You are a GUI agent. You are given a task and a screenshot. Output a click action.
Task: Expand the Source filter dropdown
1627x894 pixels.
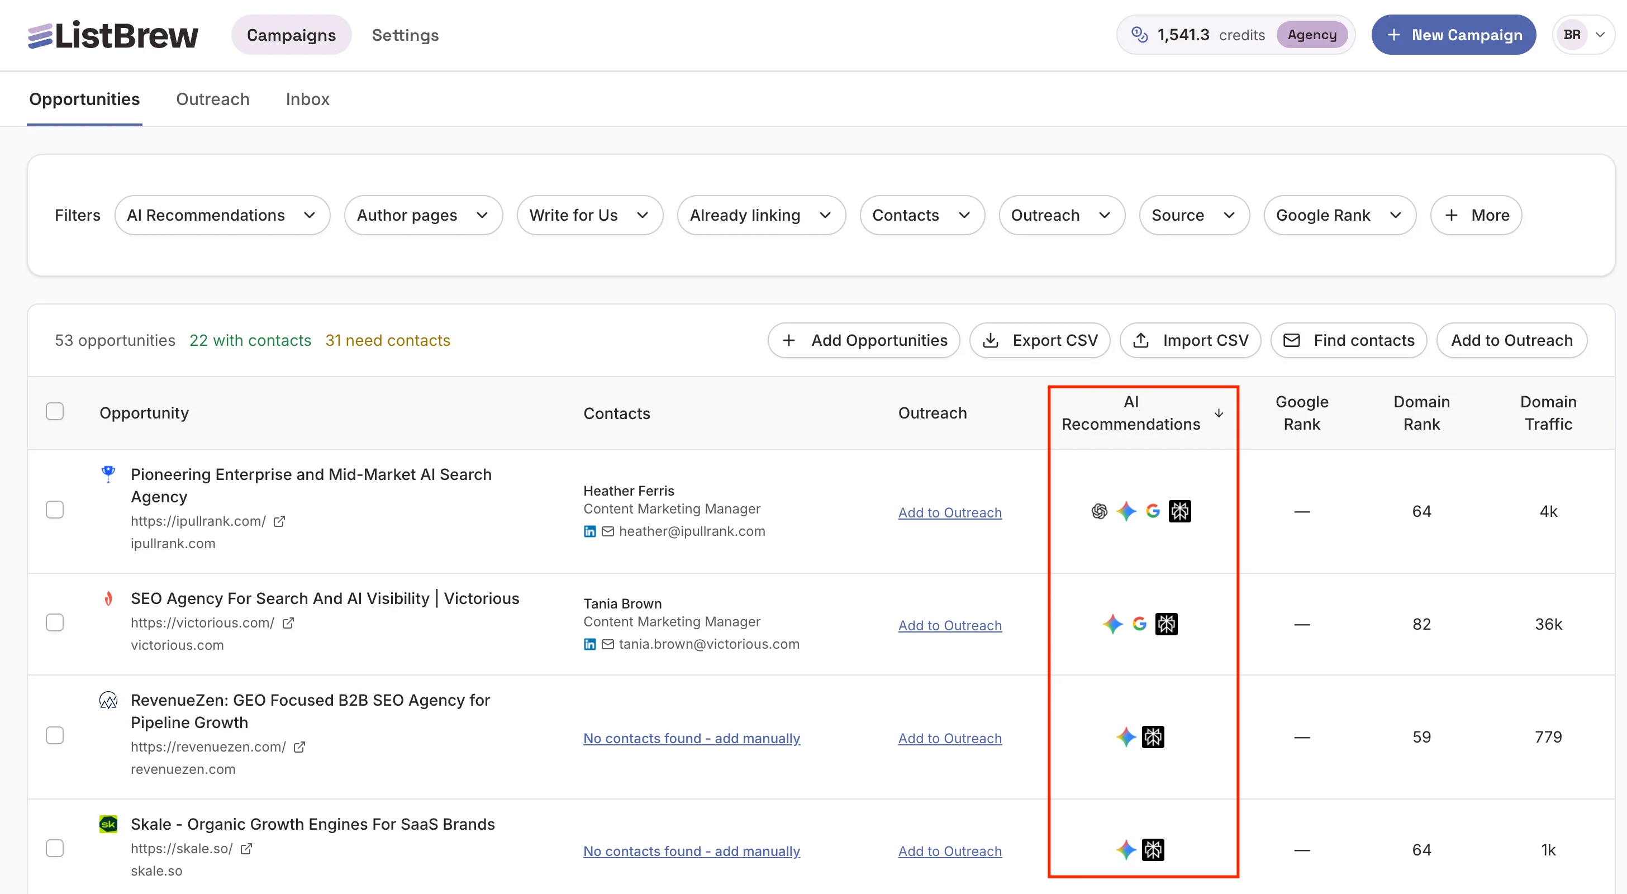click(x=1194, y=216)
